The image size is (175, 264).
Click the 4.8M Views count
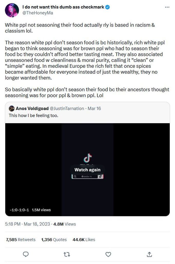pos(64,224)
